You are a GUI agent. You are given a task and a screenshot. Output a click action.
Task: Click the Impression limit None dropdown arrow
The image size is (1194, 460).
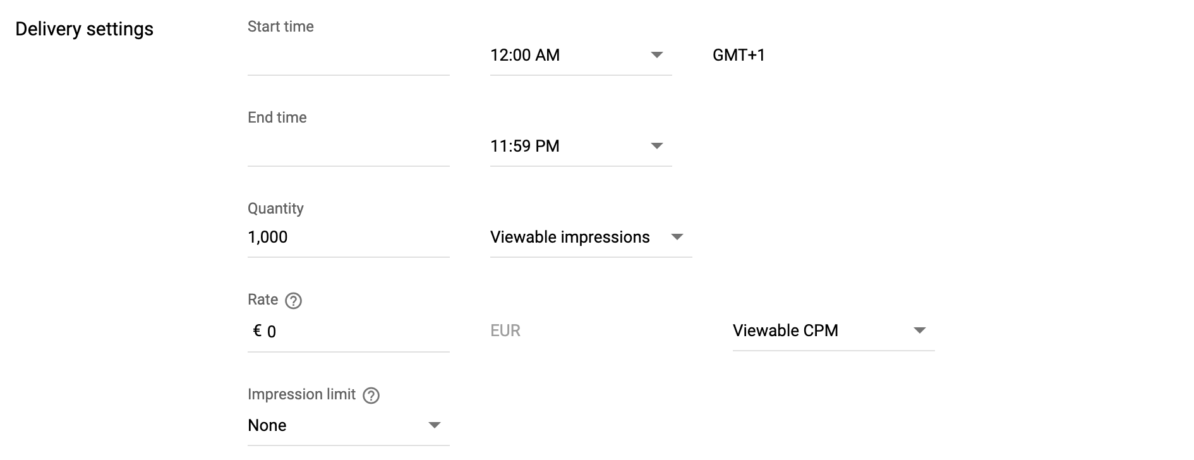[435, 425]
